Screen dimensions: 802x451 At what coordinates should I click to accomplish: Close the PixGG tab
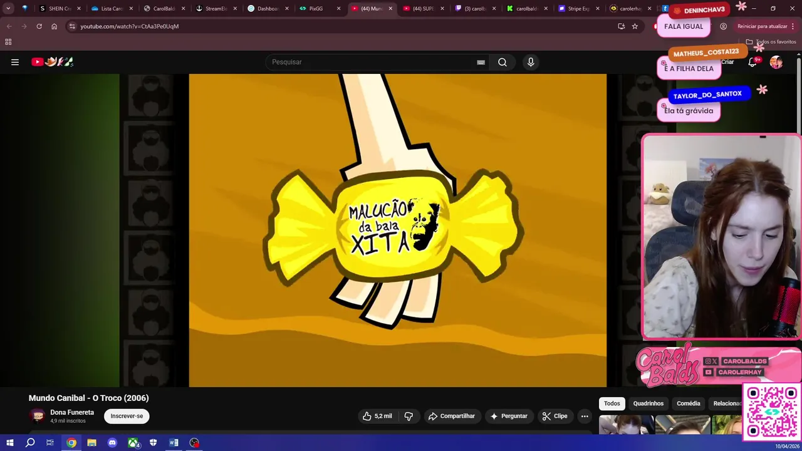point(339,9)
